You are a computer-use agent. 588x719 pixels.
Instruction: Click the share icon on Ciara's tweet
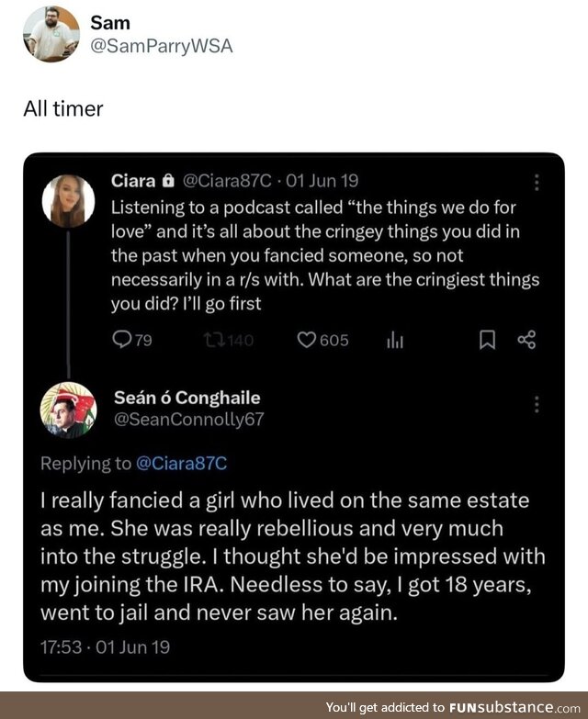point(526,340)
